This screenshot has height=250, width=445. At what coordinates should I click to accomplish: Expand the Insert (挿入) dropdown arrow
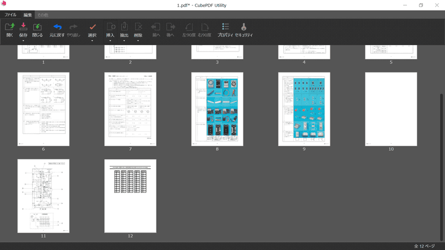110,41
